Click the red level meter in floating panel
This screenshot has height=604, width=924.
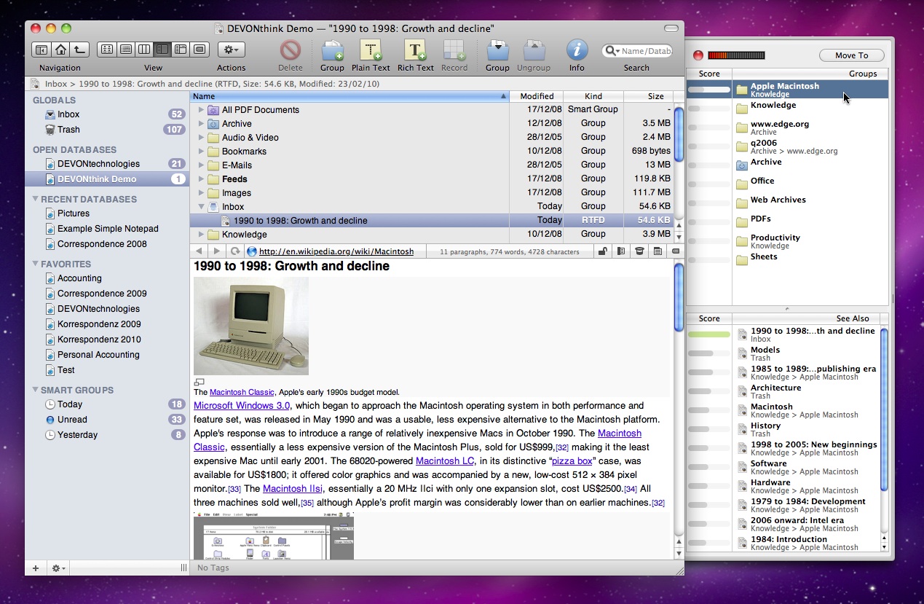coord(736,55)
